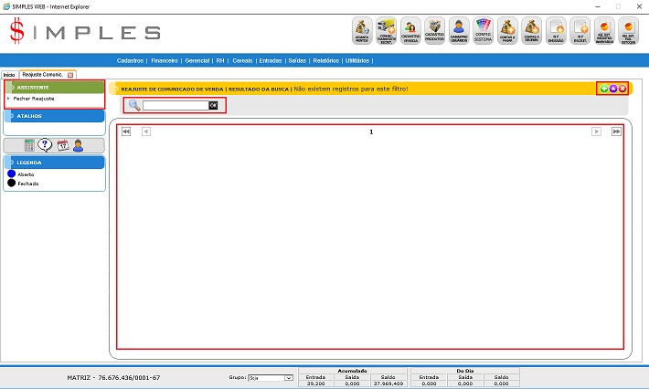Collapse the Legenda panel header
The height and width of the screenshot is (389, 649).
point(54,163)
